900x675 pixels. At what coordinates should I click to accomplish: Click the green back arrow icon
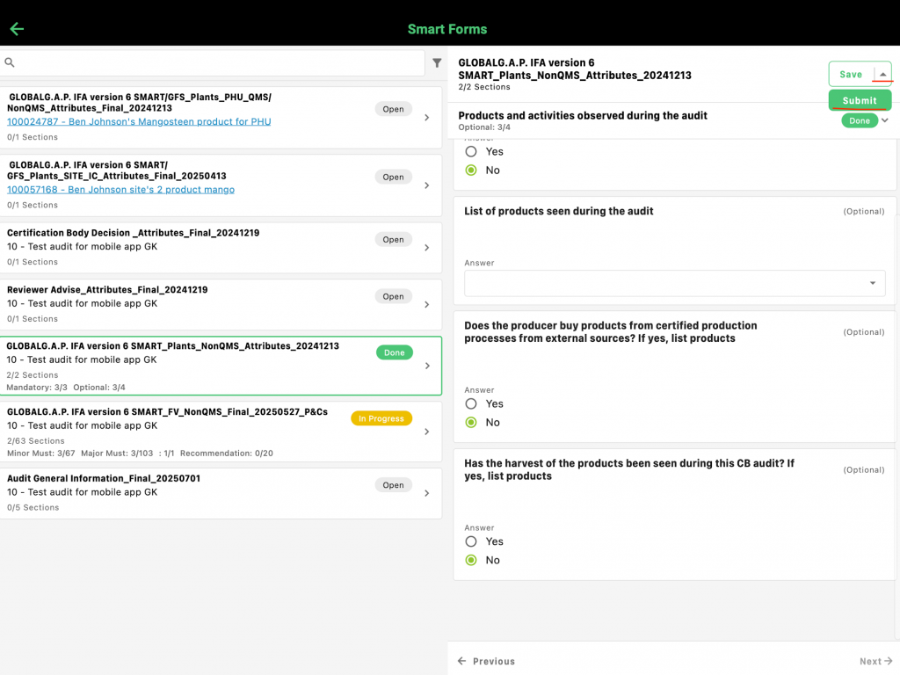tap(17, 29)
